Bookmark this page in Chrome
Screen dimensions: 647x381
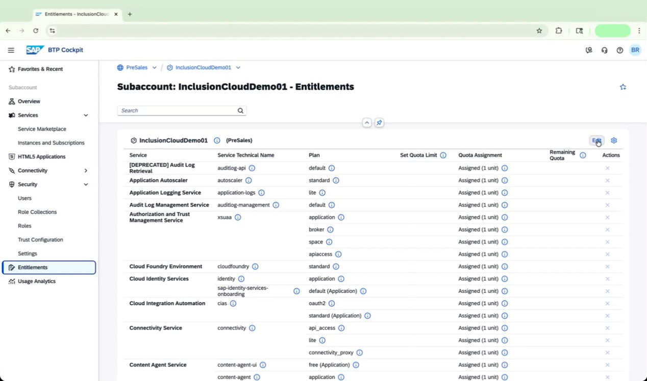click(539, 31)
